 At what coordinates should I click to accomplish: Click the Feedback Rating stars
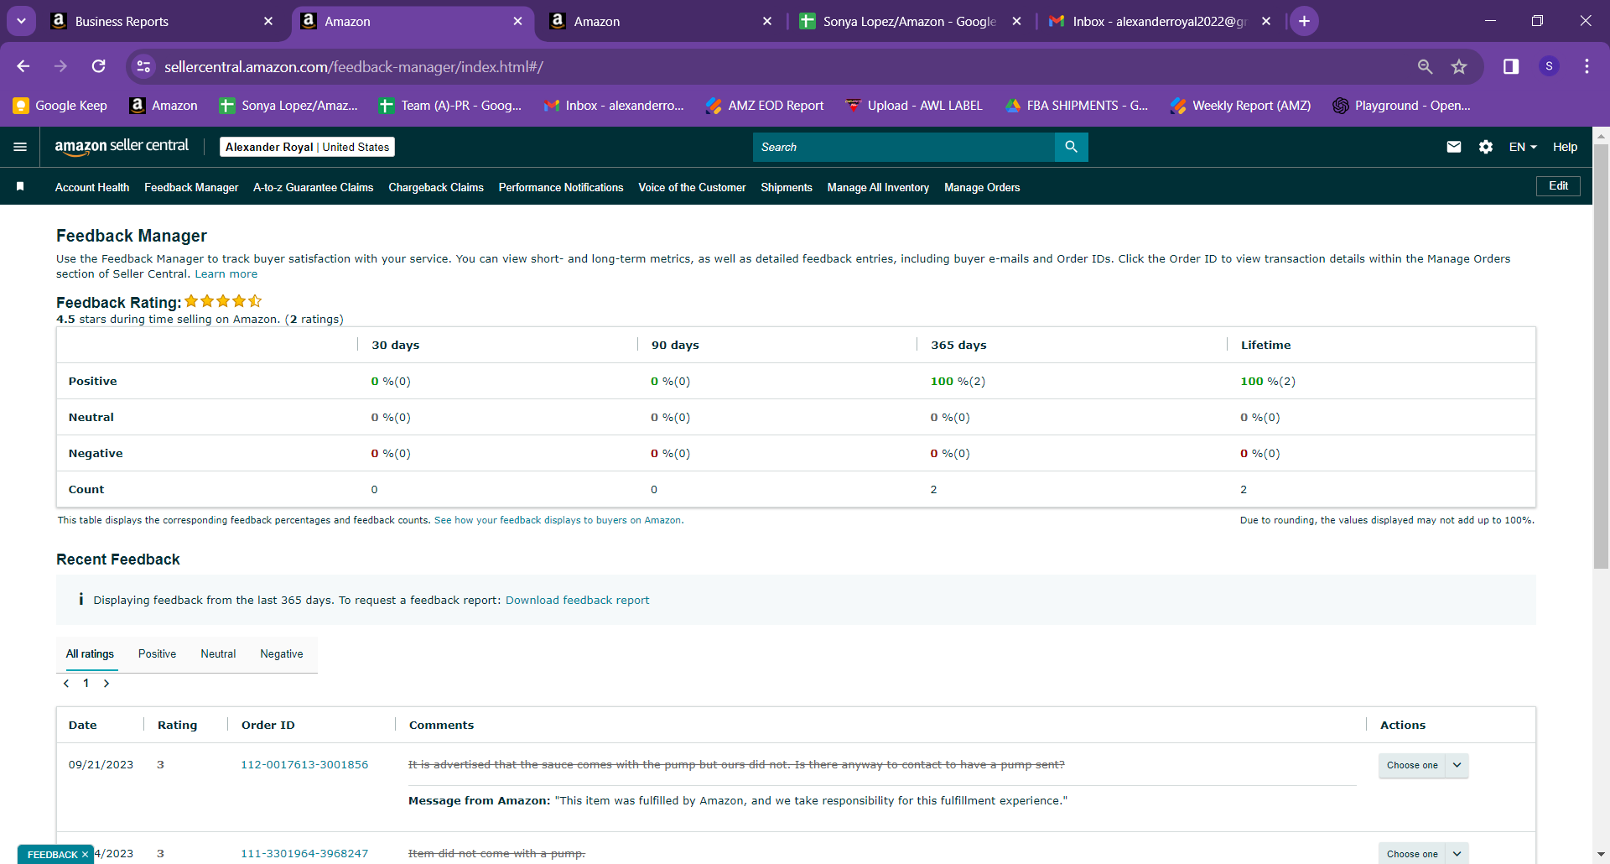coord(223,301)
